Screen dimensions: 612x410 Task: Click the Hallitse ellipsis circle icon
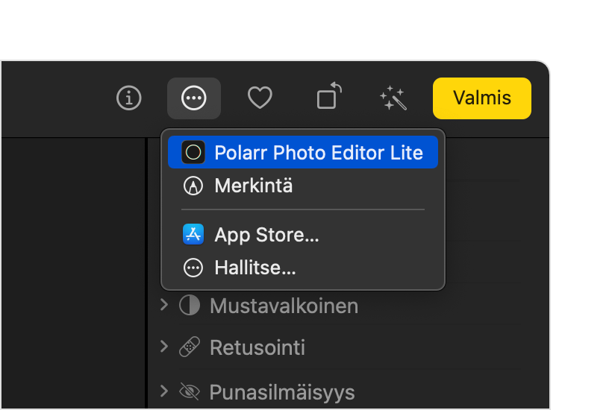tap(193, 268)
